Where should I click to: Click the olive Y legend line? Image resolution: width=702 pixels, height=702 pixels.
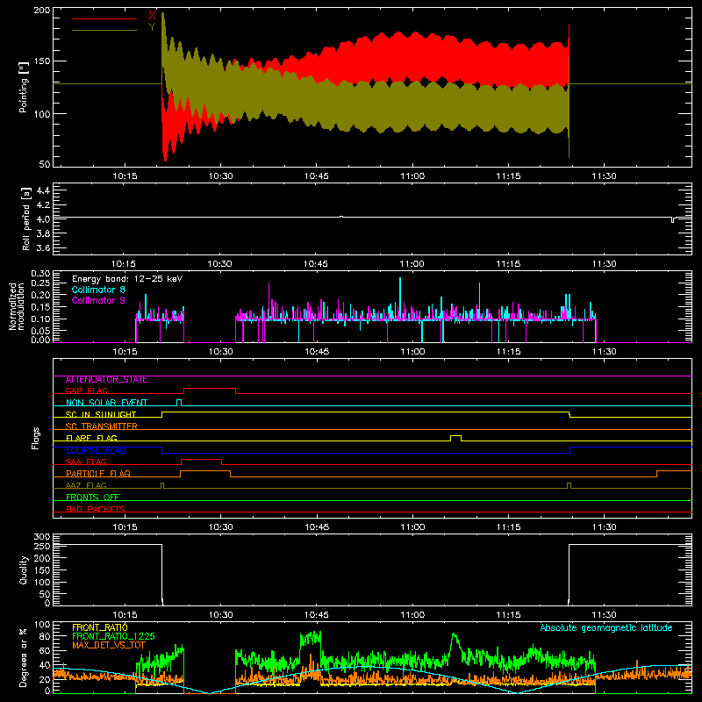pos(104,30)
